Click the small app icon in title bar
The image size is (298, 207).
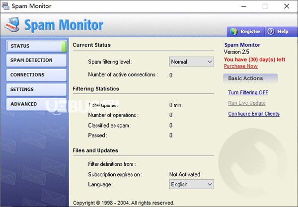click(x=5, y=6)
